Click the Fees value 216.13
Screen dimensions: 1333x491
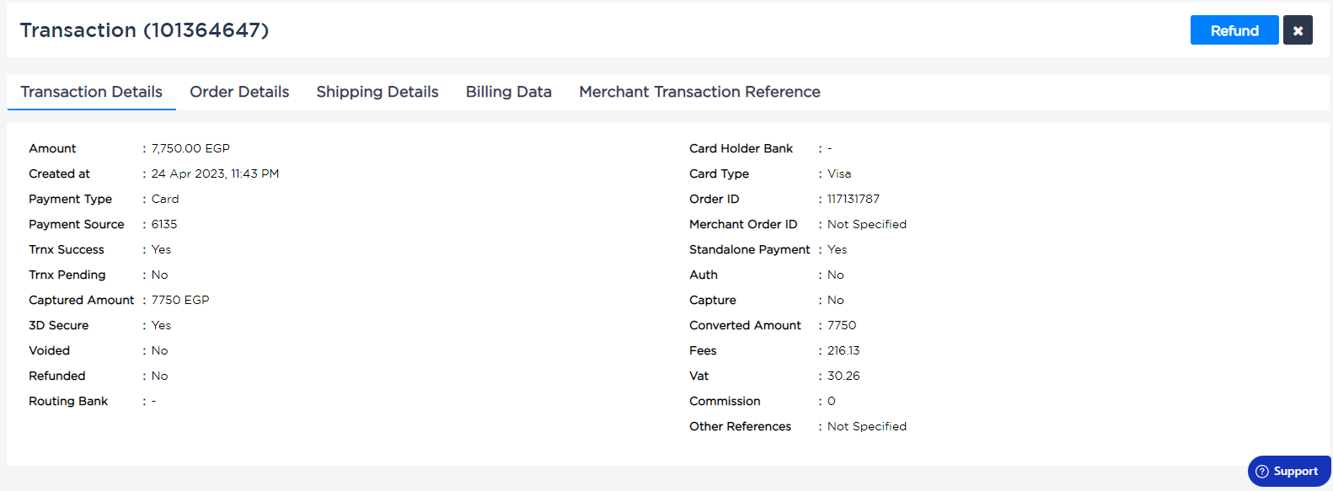pos(843,350)
